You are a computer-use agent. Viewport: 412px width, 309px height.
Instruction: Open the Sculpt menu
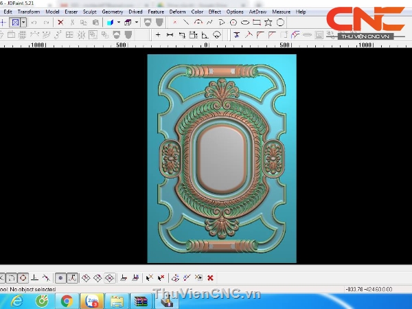[x=90, y=12]
